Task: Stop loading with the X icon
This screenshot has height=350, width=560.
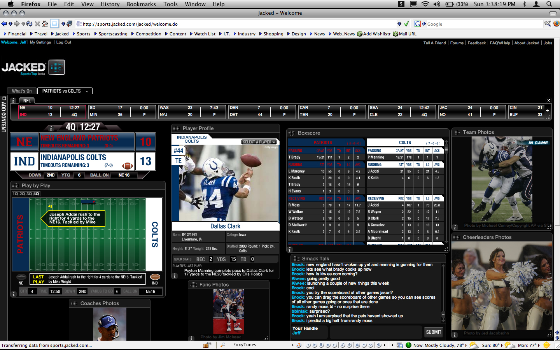Action: 37,24
